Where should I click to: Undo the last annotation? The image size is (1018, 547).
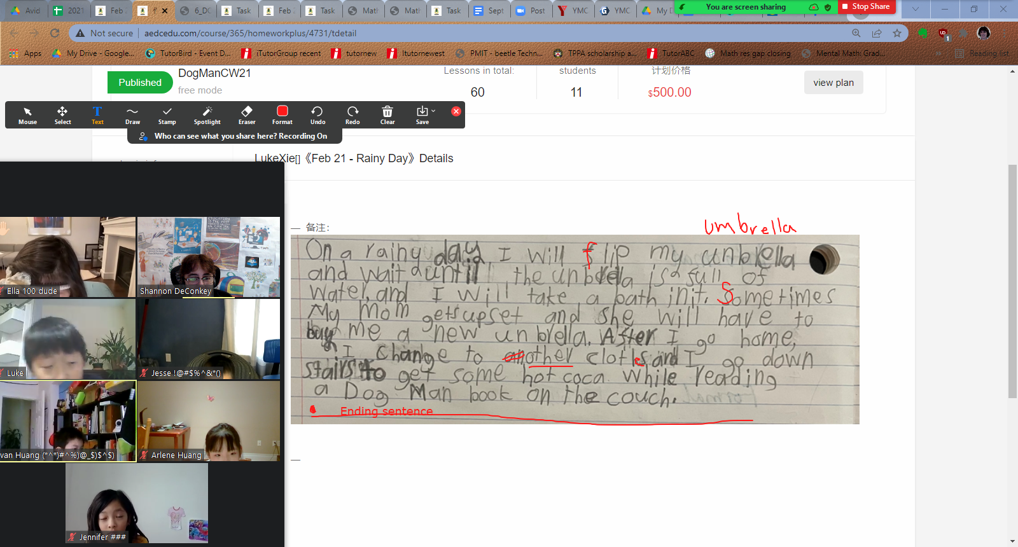[317, 115]
